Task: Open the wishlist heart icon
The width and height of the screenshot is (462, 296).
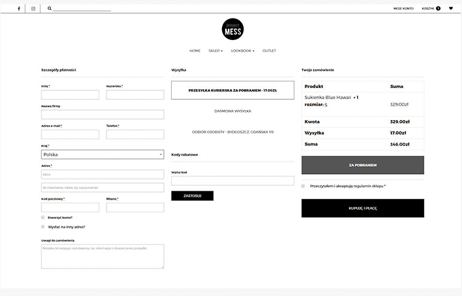Action: coord(451,8)
